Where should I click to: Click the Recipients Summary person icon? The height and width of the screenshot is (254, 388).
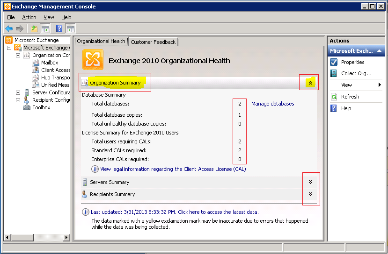pos(85,194)
